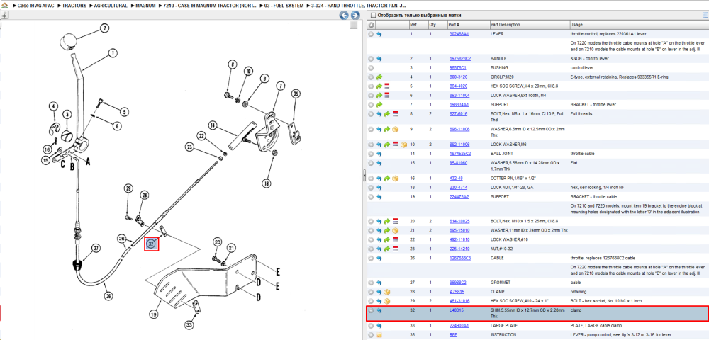709x340 pixels.
Task: Click the blue replacement arrow for HANDLE row
Action: click(379, 59)
